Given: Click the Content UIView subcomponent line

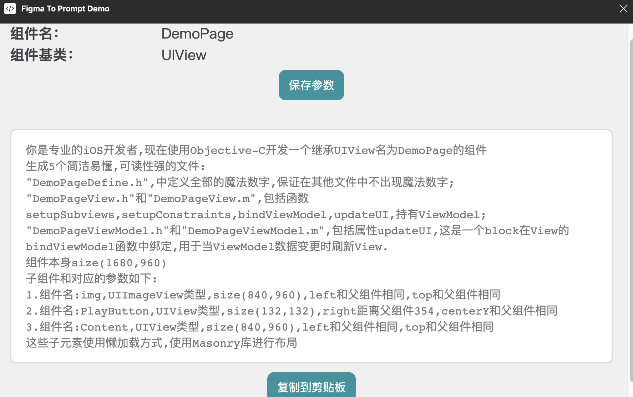Looking at the screenshot, I should [x=259, y=327].
